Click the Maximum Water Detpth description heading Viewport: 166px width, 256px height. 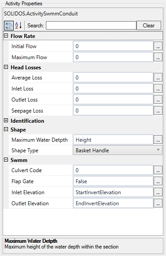click(x=31, y=241)
